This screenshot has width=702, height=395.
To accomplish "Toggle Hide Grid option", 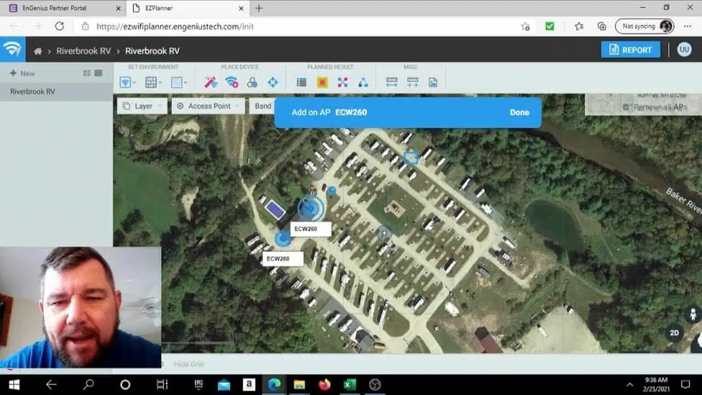I will coord(189,364).
